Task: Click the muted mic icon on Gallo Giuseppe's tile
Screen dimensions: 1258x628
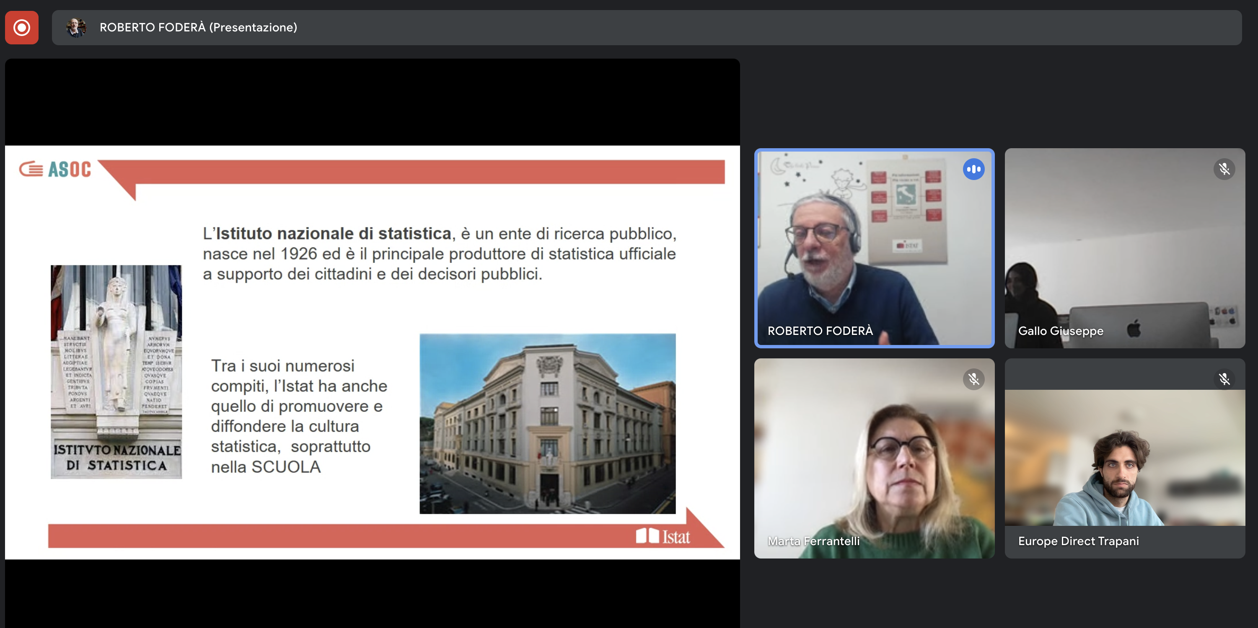Action: click(x=1224, y=169)
